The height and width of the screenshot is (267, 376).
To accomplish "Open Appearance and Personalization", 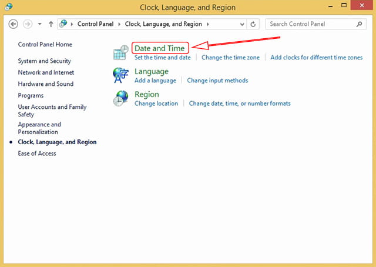I will coord(39,128).
